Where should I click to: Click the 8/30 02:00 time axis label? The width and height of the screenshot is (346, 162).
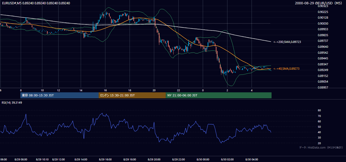point(227,160)
